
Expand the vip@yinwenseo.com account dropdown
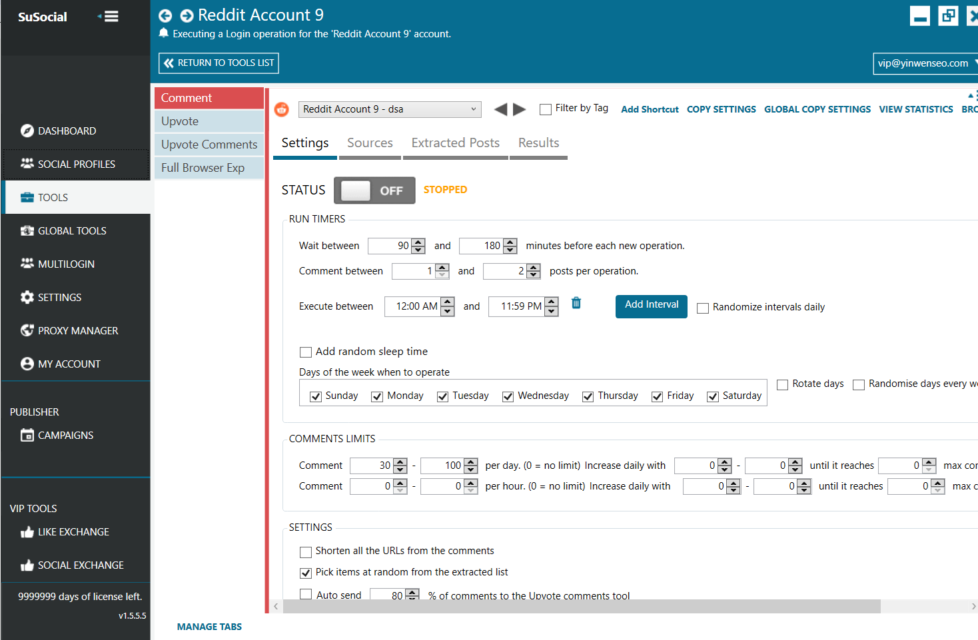(925, 63)
